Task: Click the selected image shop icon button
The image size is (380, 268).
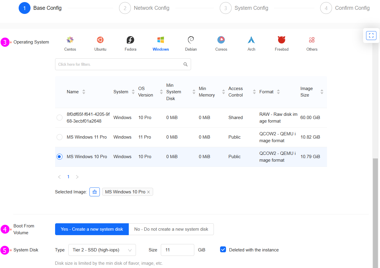Action: click(x=94, y=192)
